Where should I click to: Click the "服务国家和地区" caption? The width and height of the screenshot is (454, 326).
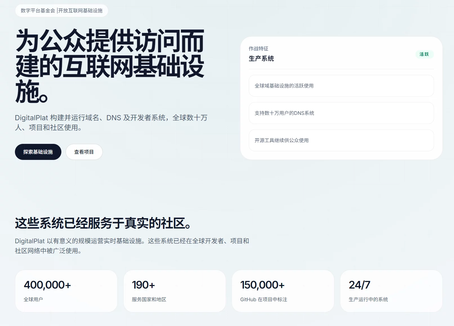(x=148, y=300)
